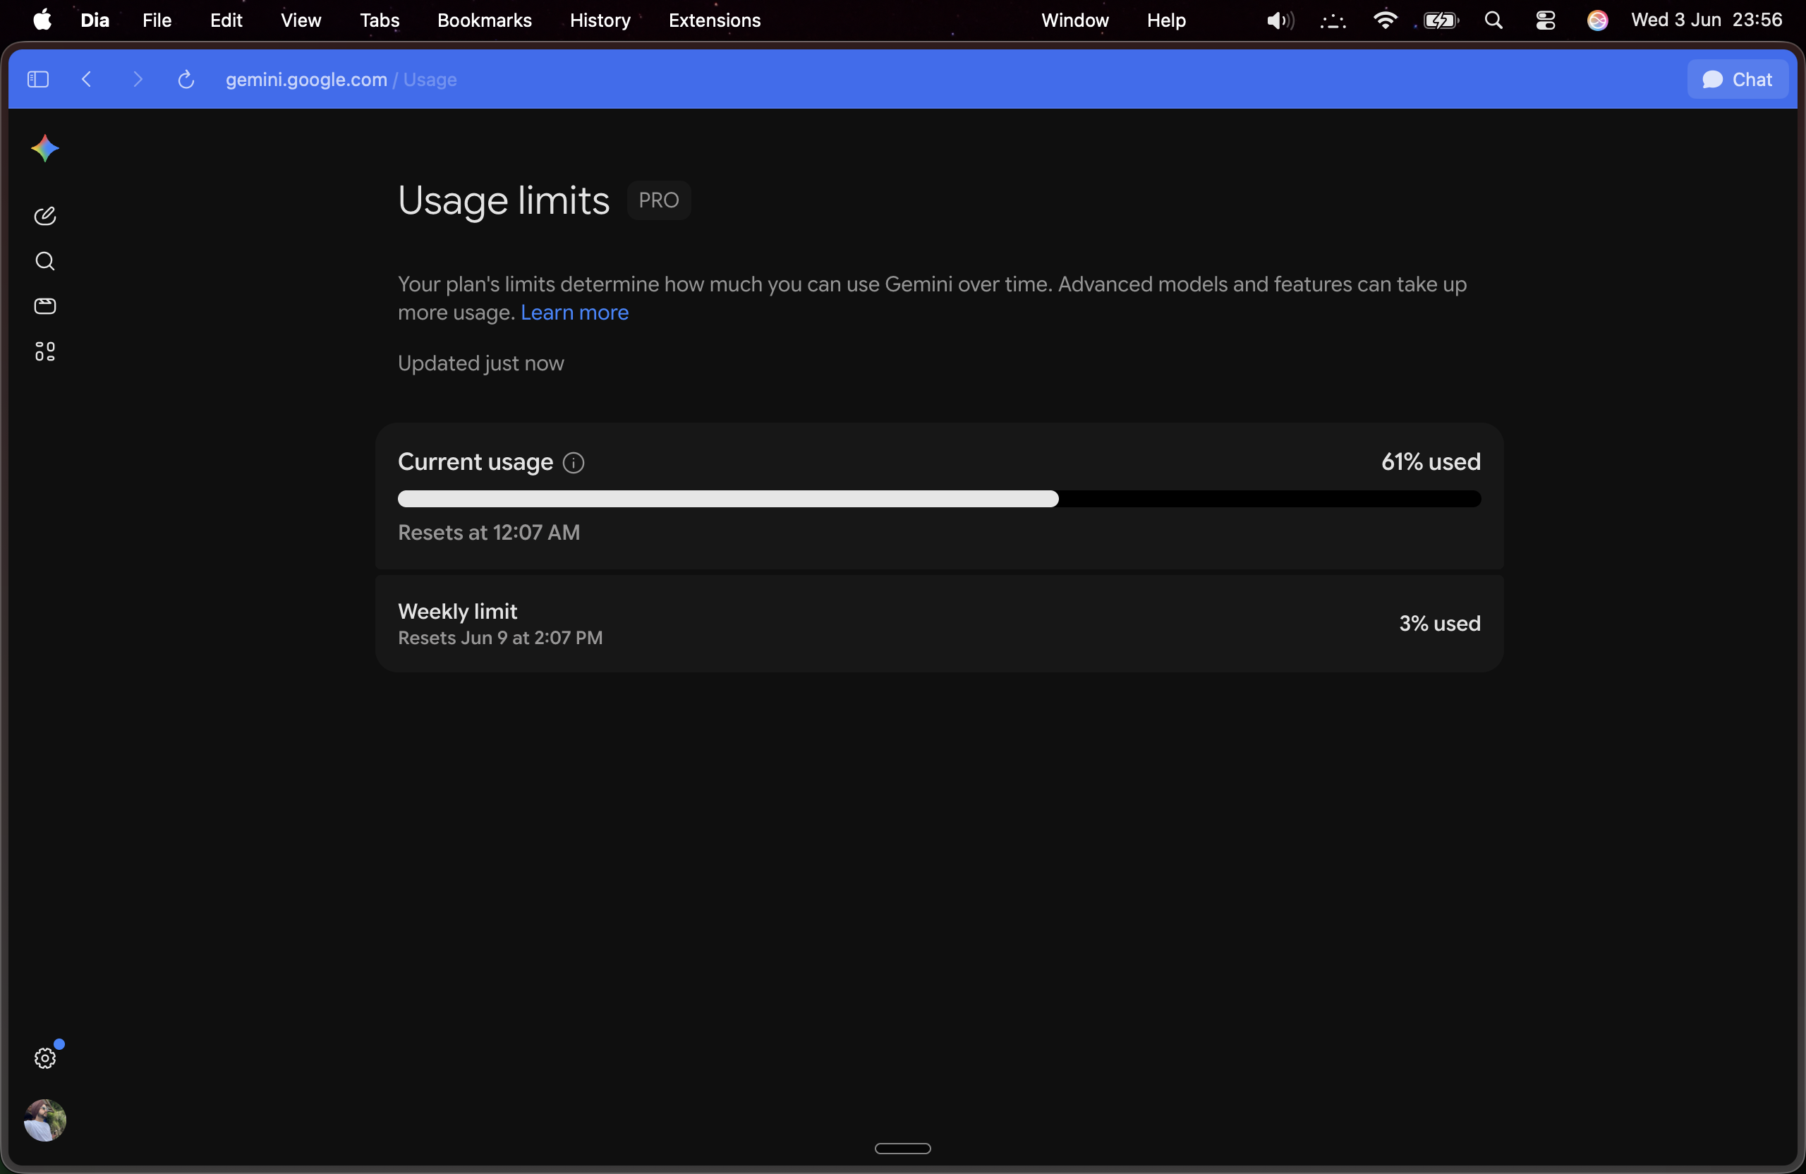Click the Resets at 12:07 AM text
The image size is (1806, 1174).
[x=489, y=532]
